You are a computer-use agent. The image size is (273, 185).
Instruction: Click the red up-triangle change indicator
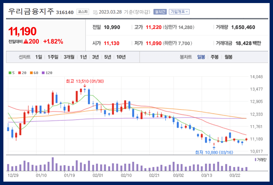pos(26,41)
